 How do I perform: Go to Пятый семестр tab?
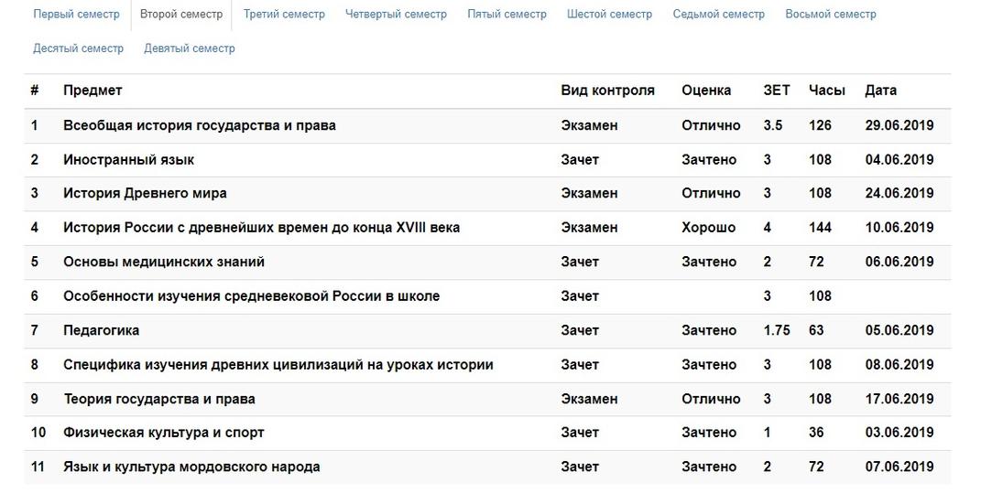point(507,14)
